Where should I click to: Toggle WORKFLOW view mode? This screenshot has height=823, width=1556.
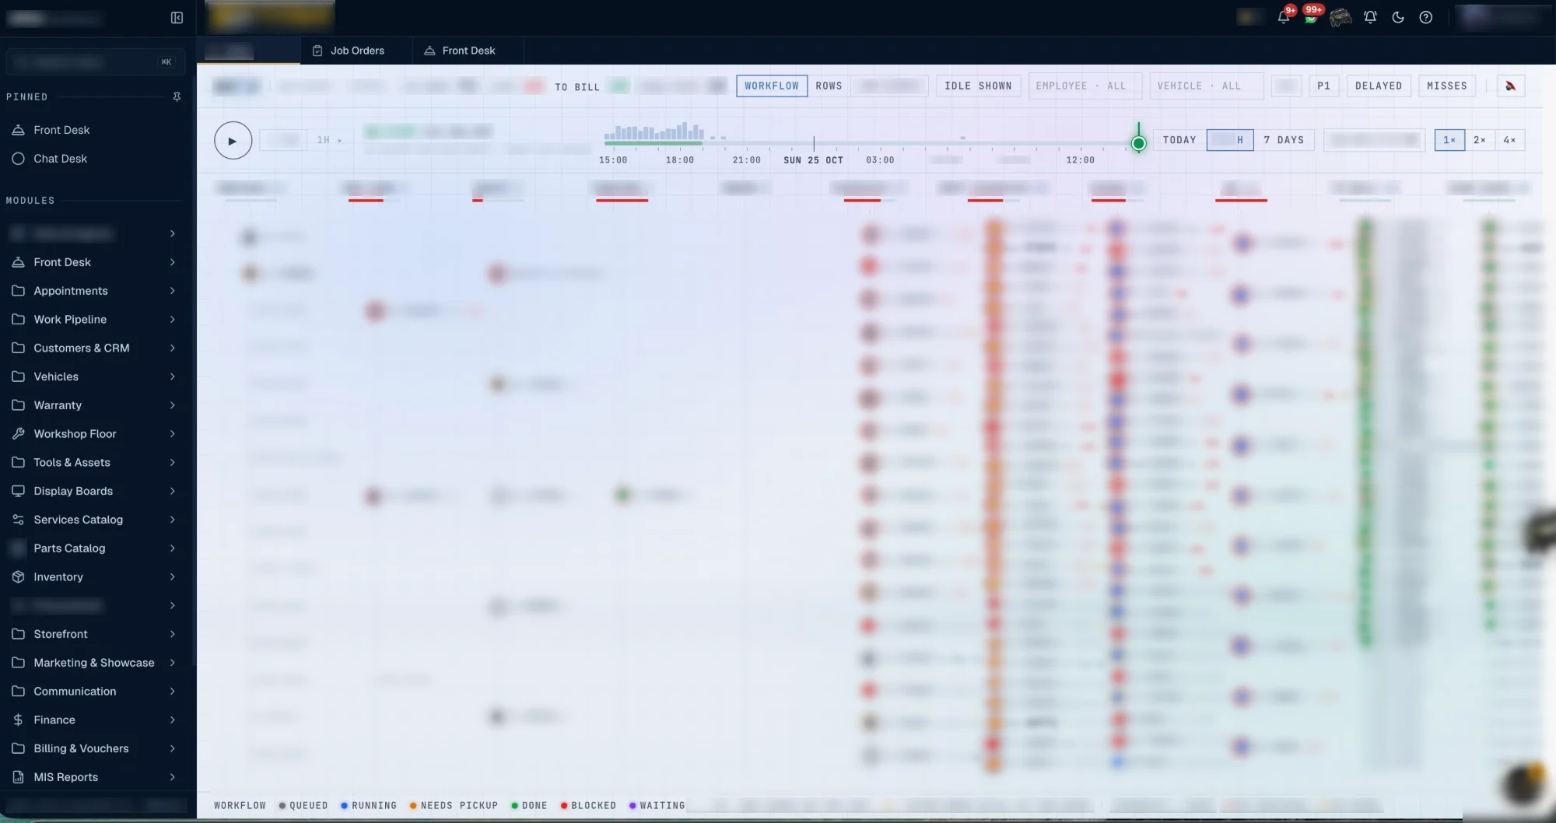pyautogui.click(x=772, y=86)
